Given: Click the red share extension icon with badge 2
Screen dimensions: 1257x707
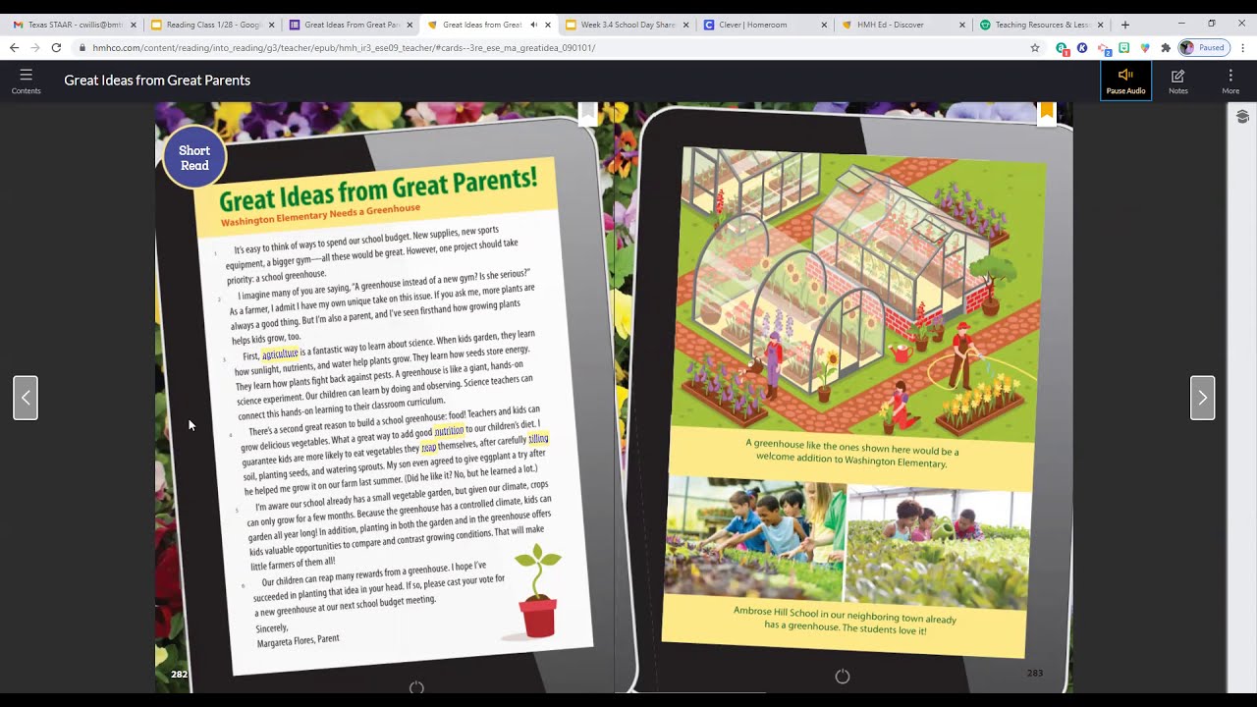Looking at the screenshot, I should [x=1103, y=48].
